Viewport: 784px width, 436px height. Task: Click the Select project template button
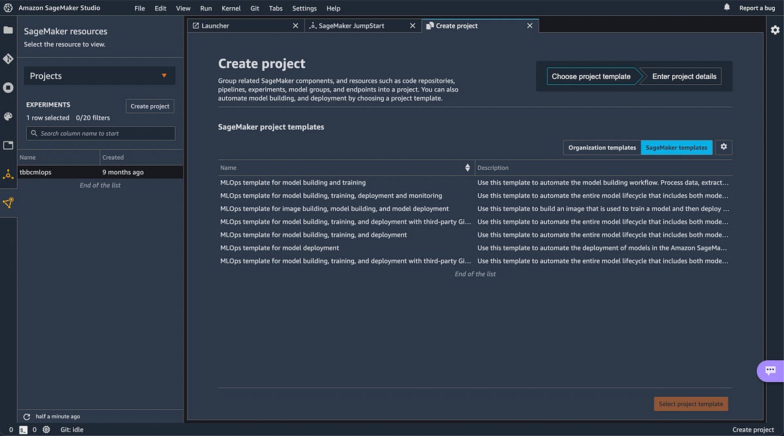pos(691,403)
